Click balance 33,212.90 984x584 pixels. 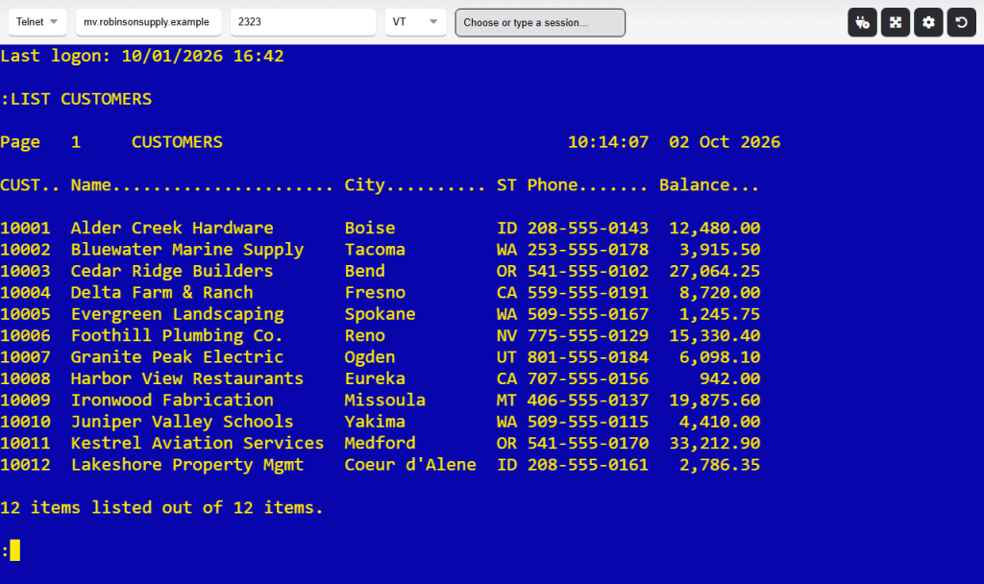click(x=715, y=444)
